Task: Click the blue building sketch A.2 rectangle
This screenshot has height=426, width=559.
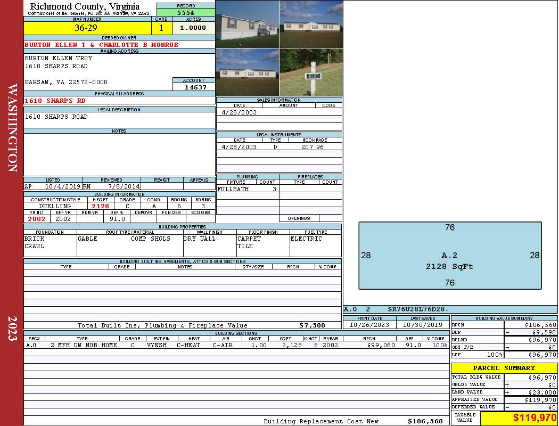Action: pyautogui.click(x=450, y=256)
